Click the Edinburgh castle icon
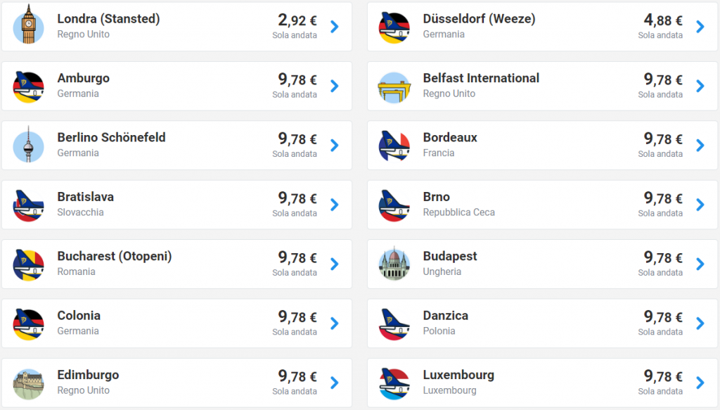The image size is (720, 410). (x=28, y=383)
